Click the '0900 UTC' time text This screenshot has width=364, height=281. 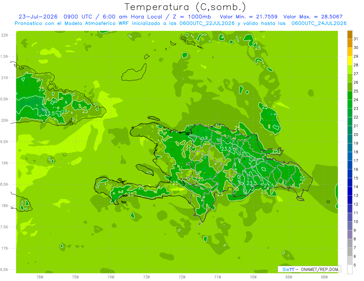(78, 17)
